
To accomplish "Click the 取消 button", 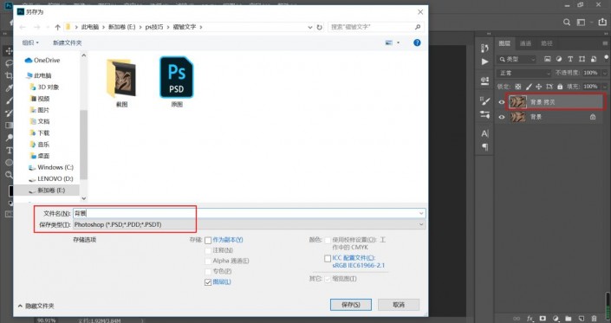I will pyautogui.click(x=399, y=305).
